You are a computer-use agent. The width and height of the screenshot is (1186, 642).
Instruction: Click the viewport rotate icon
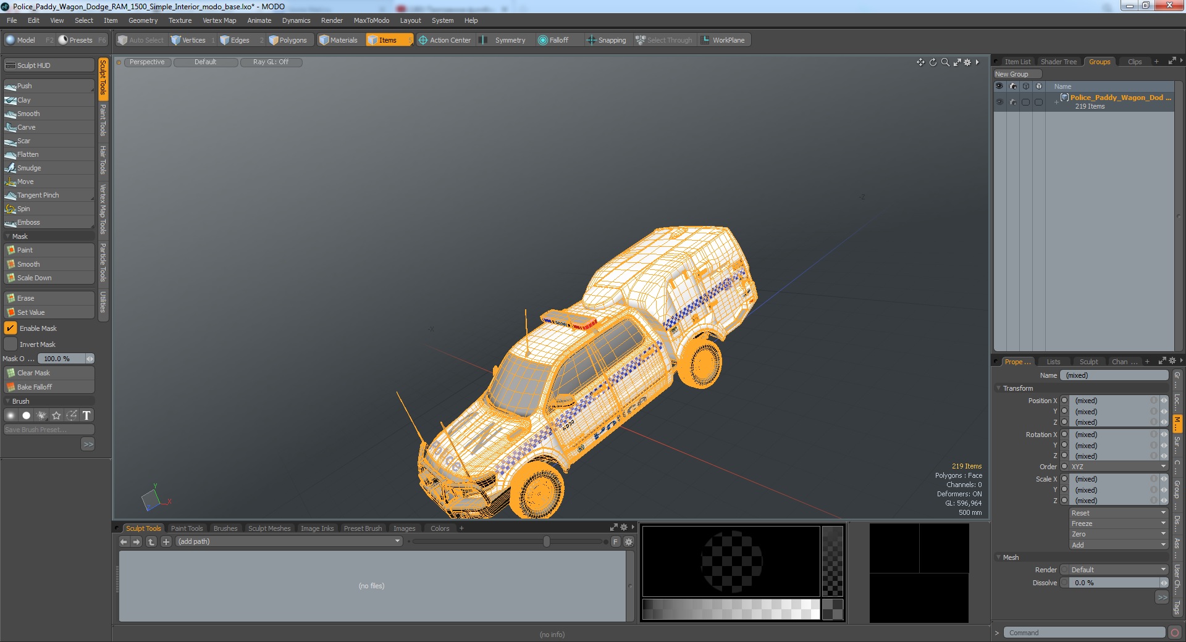tap(933, 62)
